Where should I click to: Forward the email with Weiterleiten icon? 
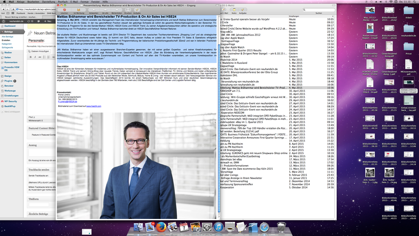pyautogui.click(x=117, y=10)
